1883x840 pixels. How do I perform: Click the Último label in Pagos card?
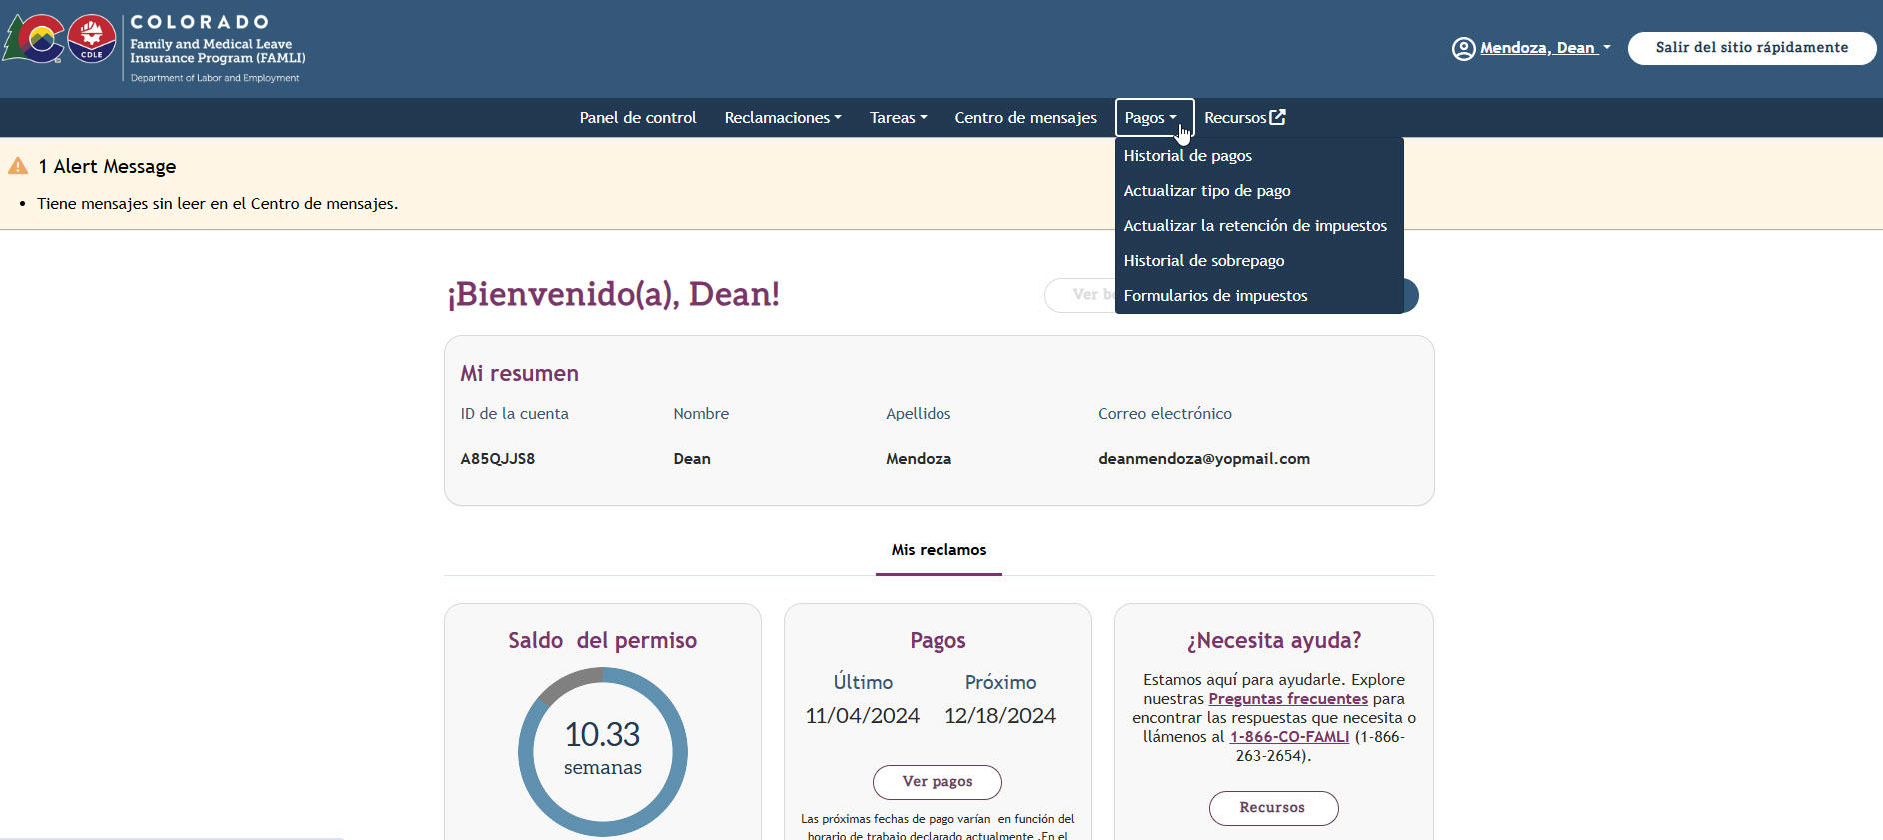(x=863, y=683)
